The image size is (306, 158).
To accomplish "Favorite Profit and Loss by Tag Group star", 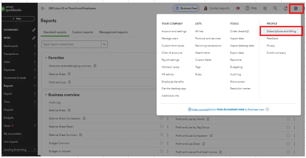I will coord(288,127).
